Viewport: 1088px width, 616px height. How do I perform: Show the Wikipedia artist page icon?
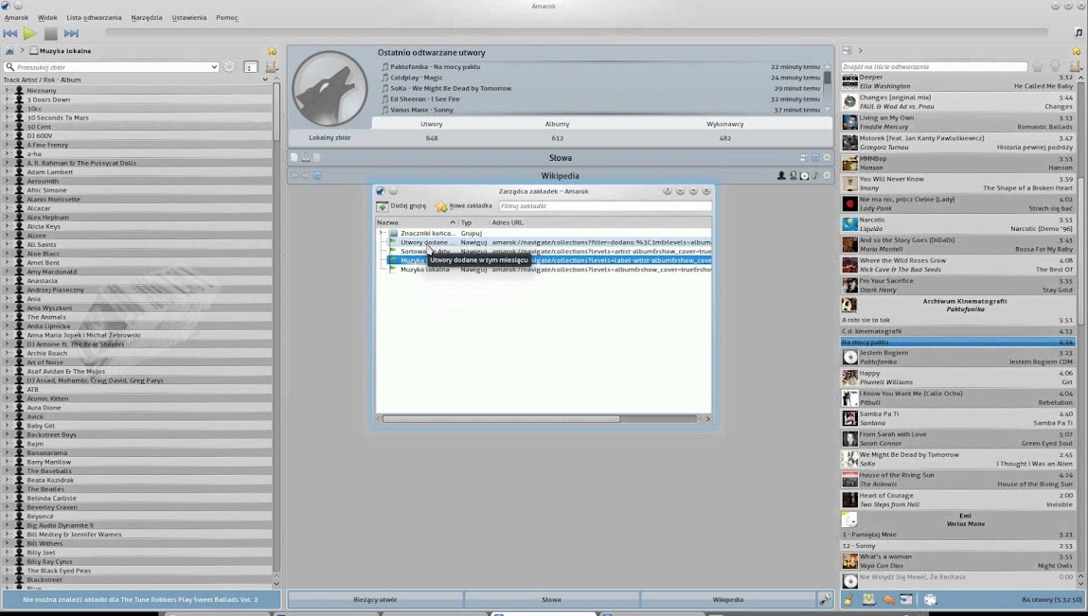click(781, 175)
